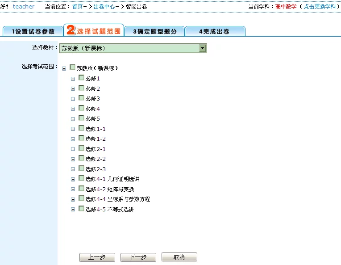The height and width of the screenshot is (265, 341).
Task: Click the 高中数学 current subject text
Action: click(286, 7)
